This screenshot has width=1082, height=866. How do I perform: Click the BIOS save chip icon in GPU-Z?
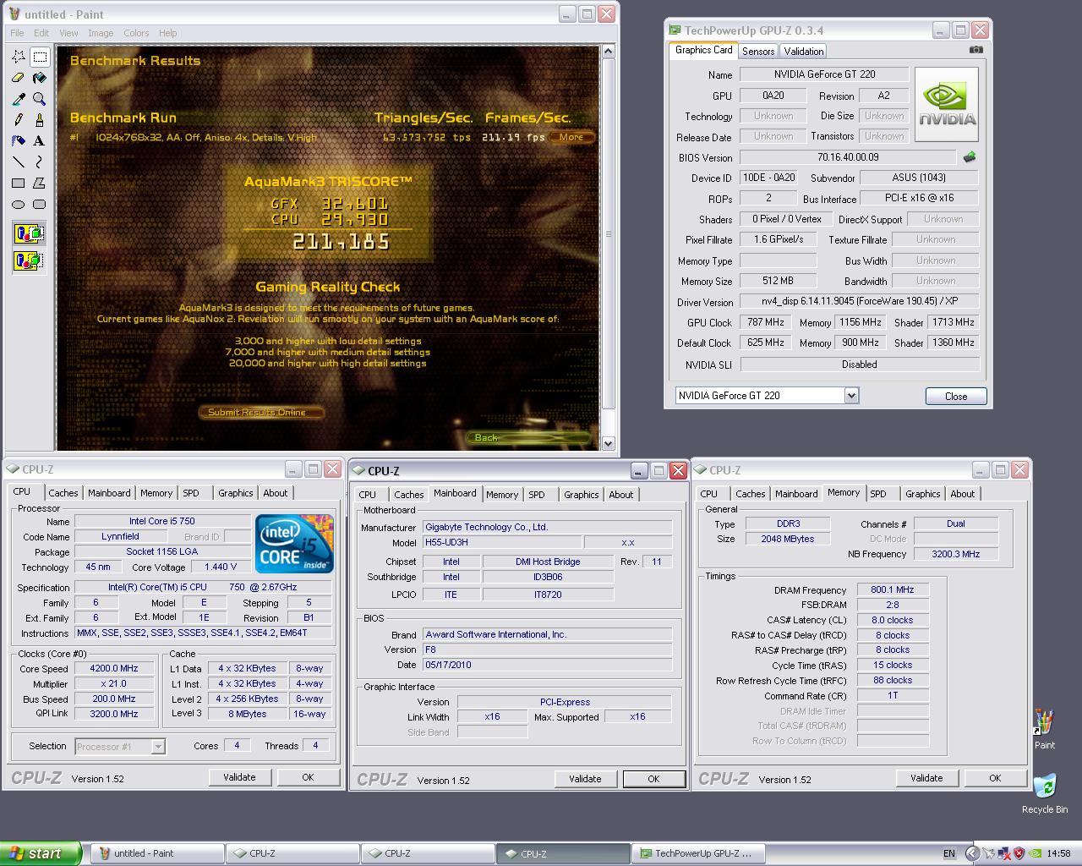click(x=970, y=157)
